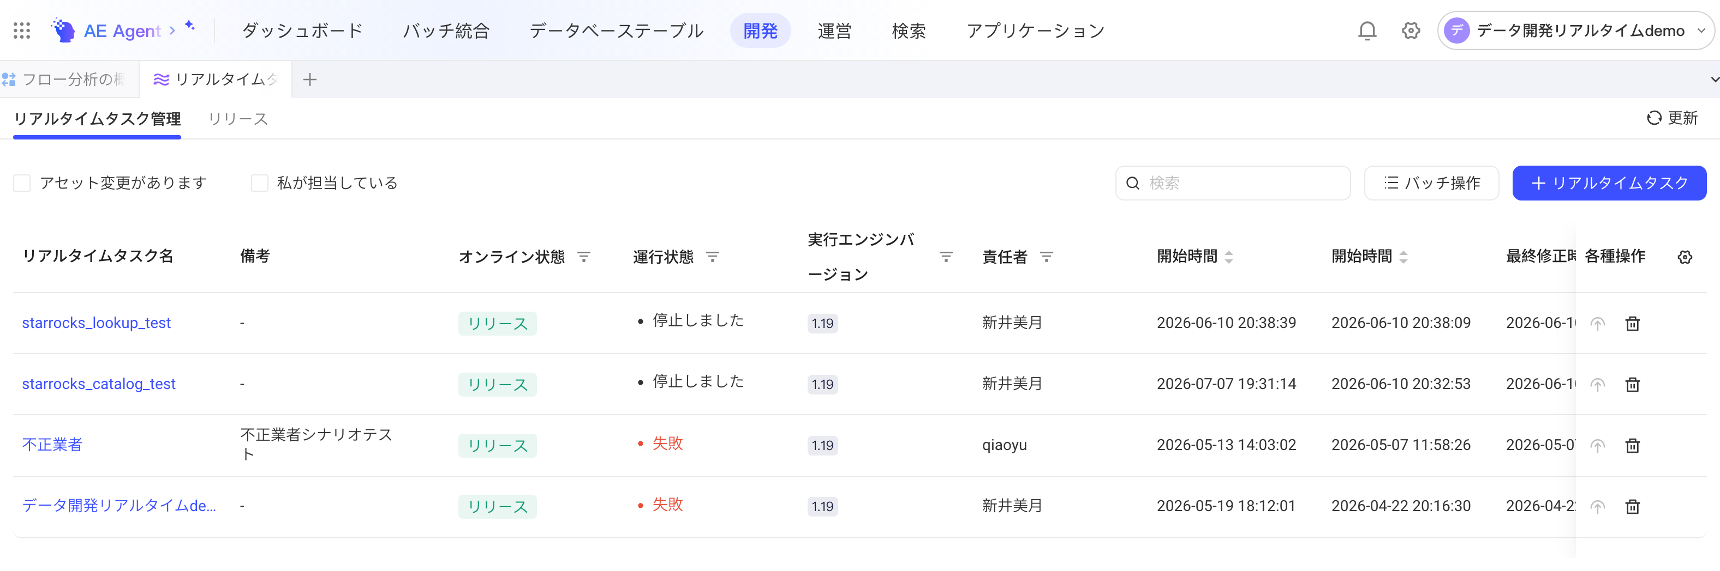
Task: Publish 不正業者 with upload icon
Action: (1597, 446)
